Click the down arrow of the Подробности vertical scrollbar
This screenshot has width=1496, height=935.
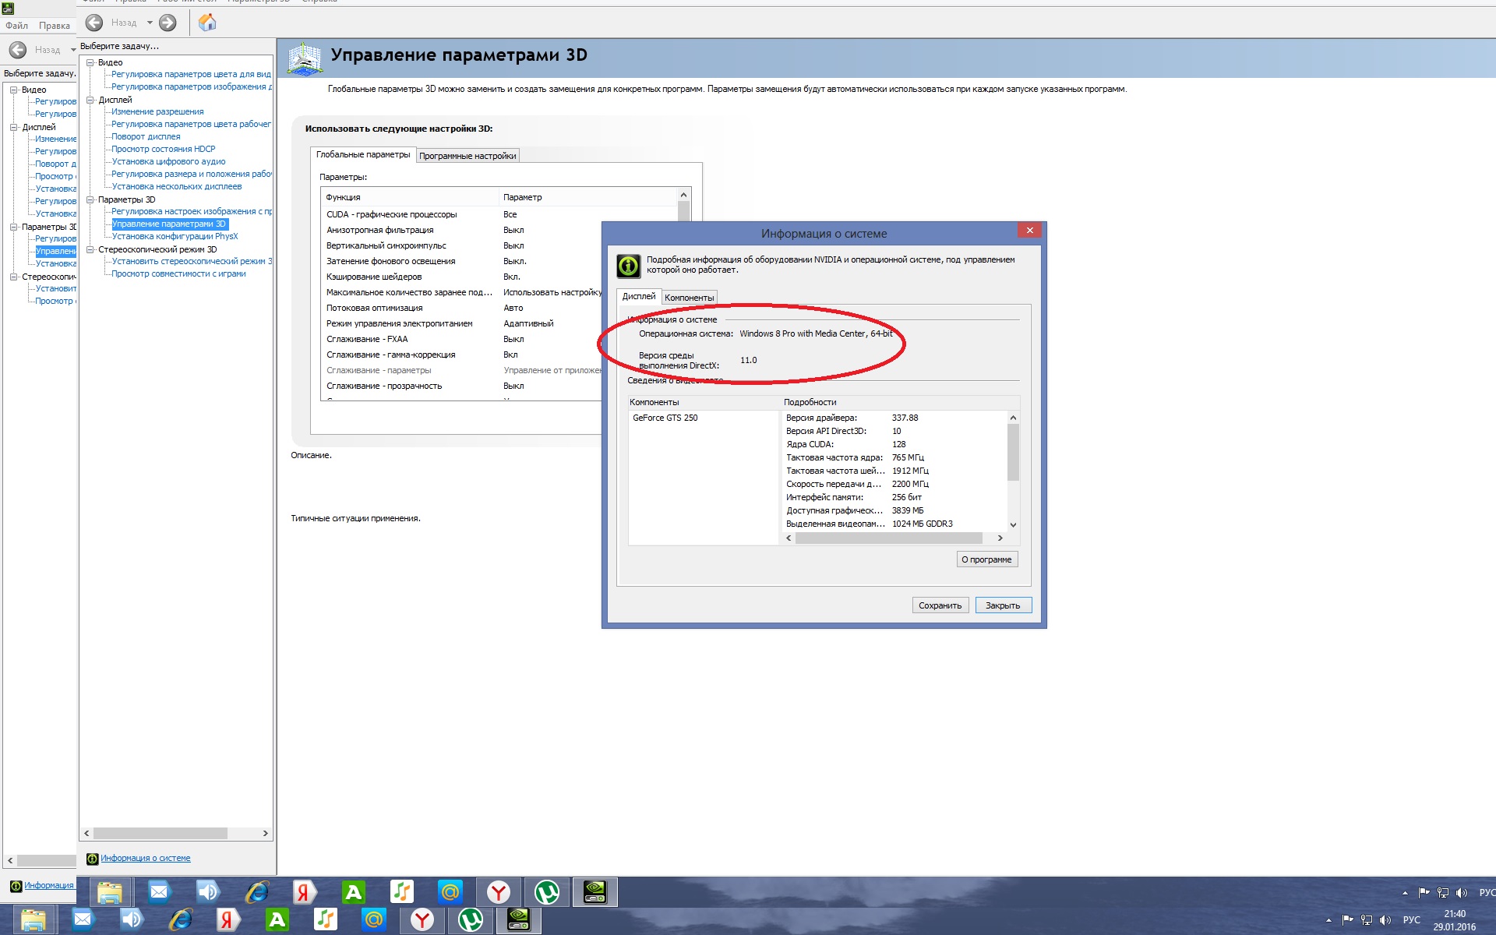(x=1013, y=525)
